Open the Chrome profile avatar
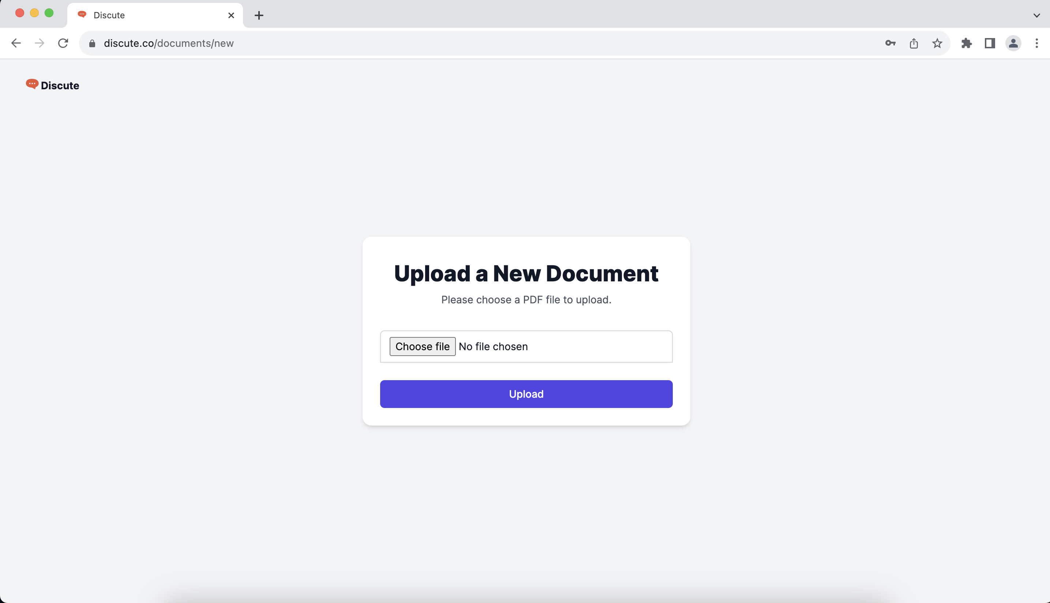 click(1013, 43)
